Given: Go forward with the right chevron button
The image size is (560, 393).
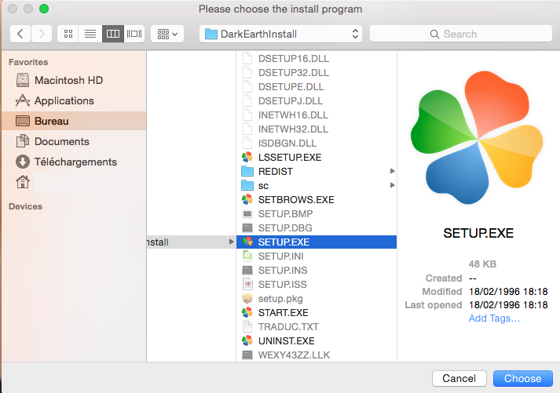Looking at the screenshot, I should [42, 34].
